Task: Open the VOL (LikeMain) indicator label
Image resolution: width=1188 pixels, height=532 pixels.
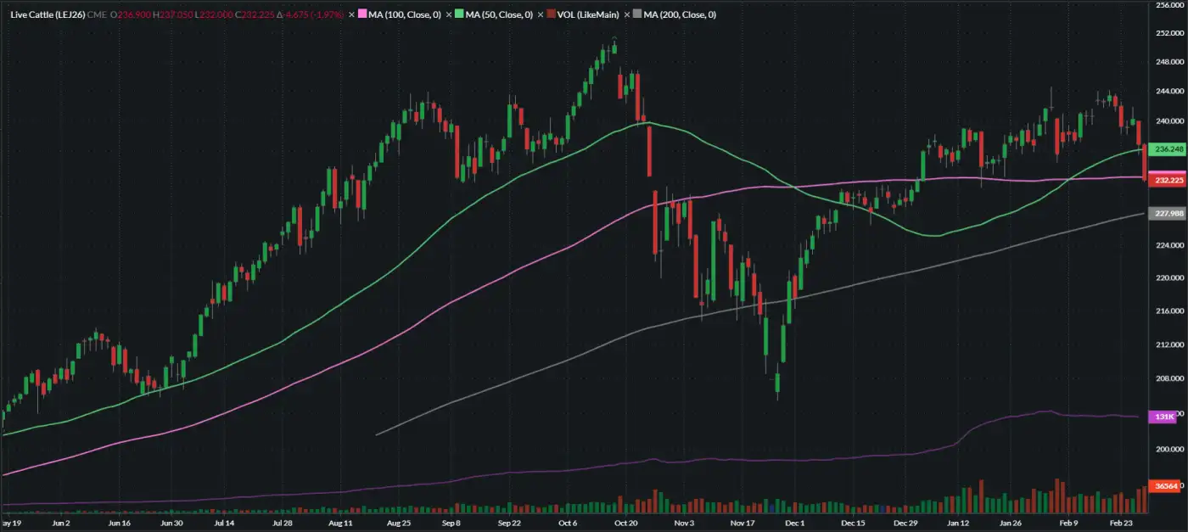Action: (x=591, y=15)
